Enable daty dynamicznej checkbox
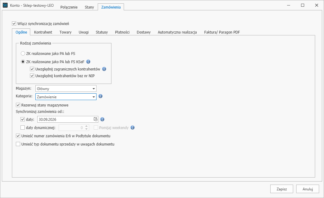Image resolution: width=324 pixels, height=198 pixels. 23,128
